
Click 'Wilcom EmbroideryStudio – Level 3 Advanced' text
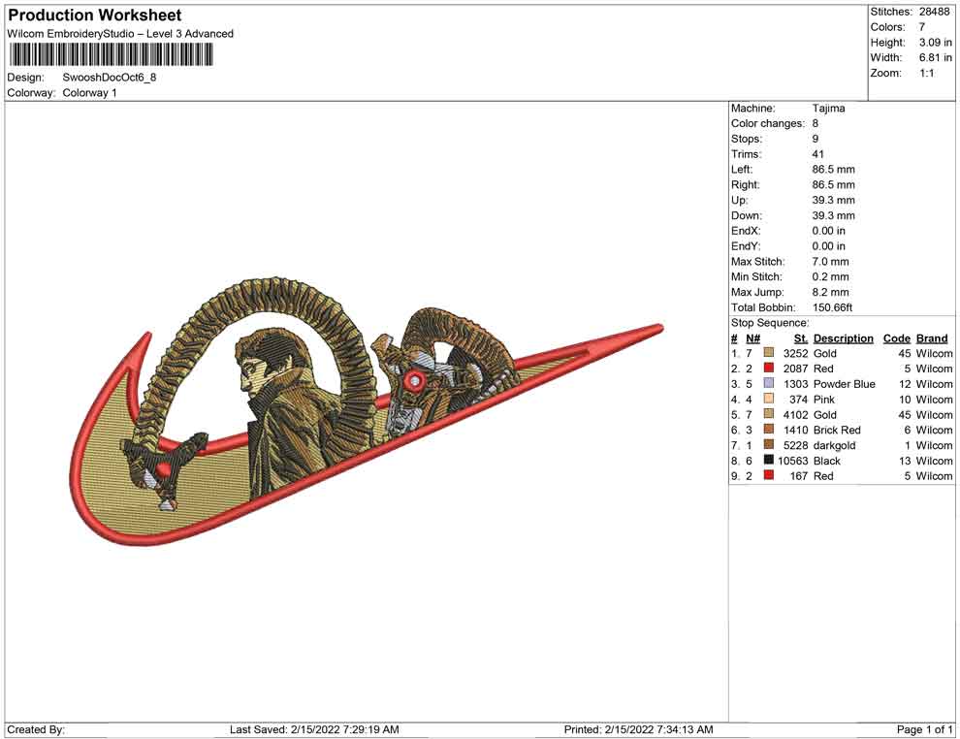[x=120, y=34]
